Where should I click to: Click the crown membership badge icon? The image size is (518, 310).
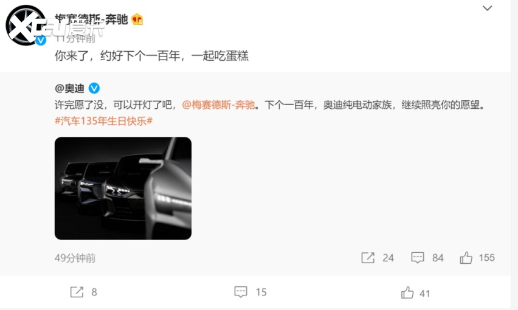pyautogui.click(x=137, y=19)
